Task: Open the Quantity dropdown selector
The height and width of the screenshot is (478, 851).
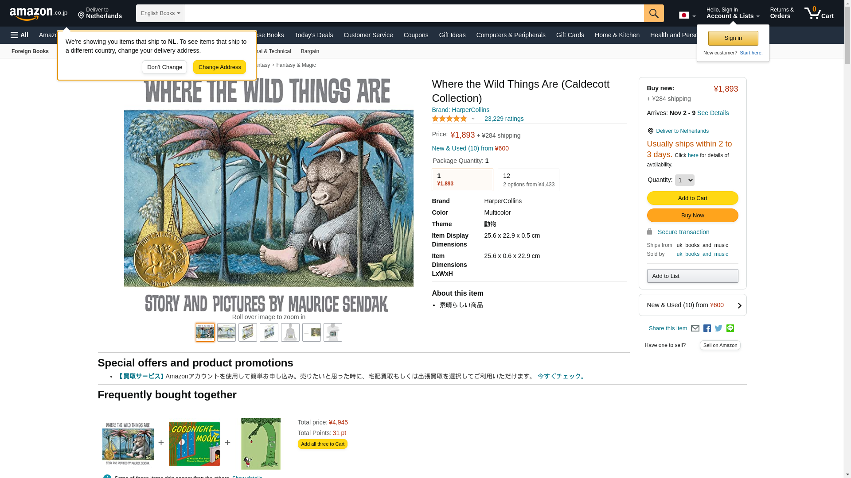Action: click(x=684, y=180)
